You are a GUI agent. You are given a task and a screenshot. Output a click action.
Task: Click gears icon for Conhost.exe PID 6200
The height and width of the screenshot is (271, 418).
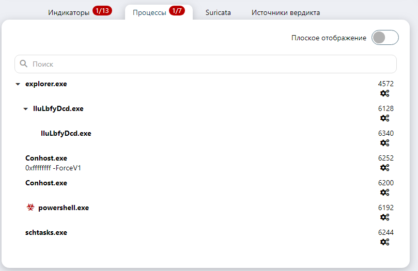click(x=384, y=193)
